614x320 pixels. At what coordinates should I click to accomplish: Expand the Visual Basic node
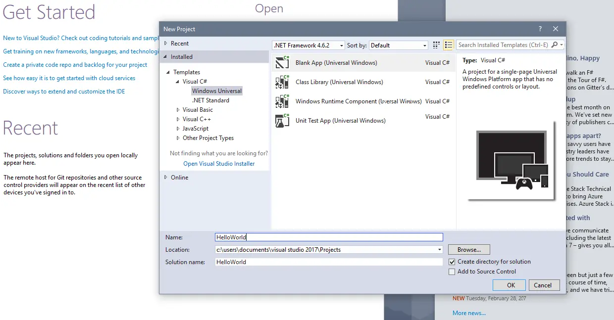(x=178, y=110)
